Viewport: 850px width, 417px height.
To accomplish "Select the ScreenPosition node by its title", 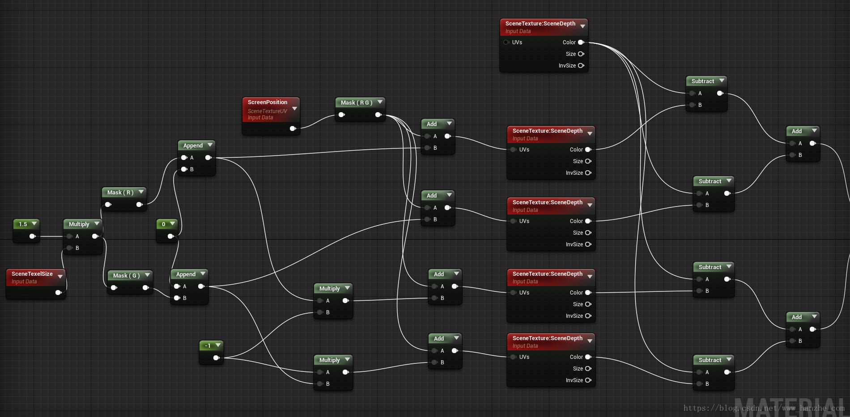I will [x=267, y=102].
